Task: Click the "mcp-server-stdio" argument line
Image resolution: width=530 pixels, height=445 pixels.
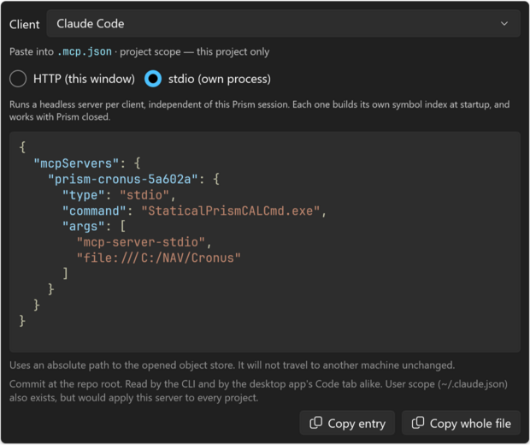Action: point(141,242)
